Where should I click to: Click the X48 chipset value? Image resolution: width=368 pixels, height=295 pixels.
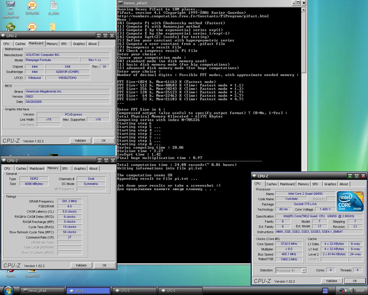(68, 67)
